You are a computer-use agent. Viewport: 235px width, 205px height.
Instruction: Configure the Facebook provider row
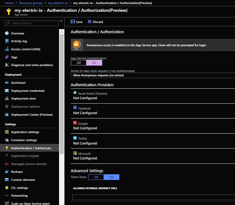(153, 111)
